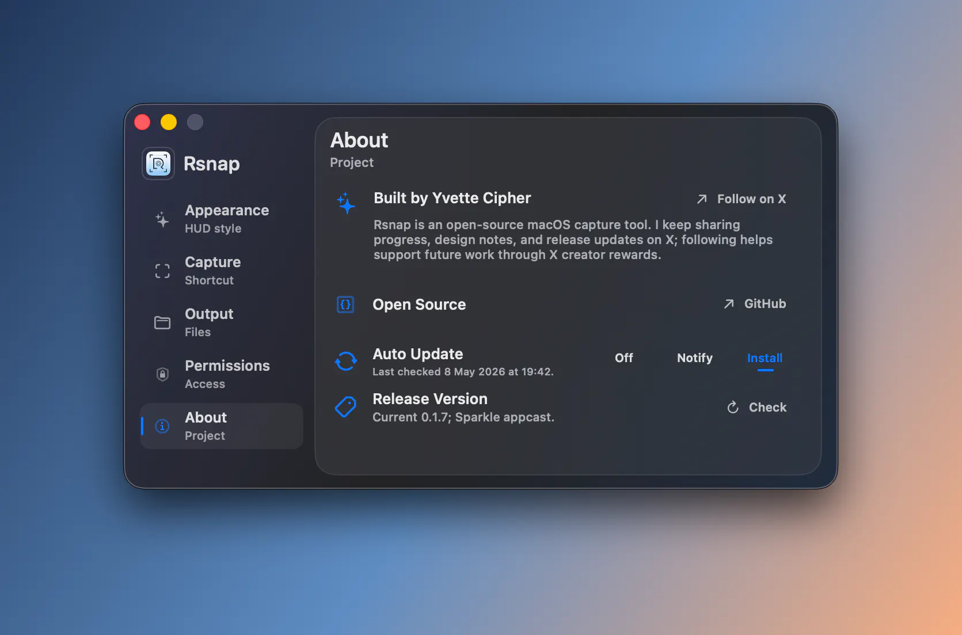The image size is (962, 635).
Task: Click the About heading in main panel
Action: pyautogui.click(x=359, y=140)
